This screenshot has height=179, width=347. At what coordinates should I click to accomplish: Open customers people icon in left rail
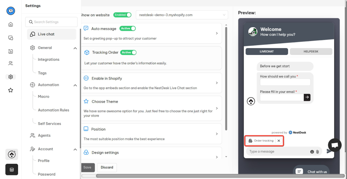pos(11,63)
